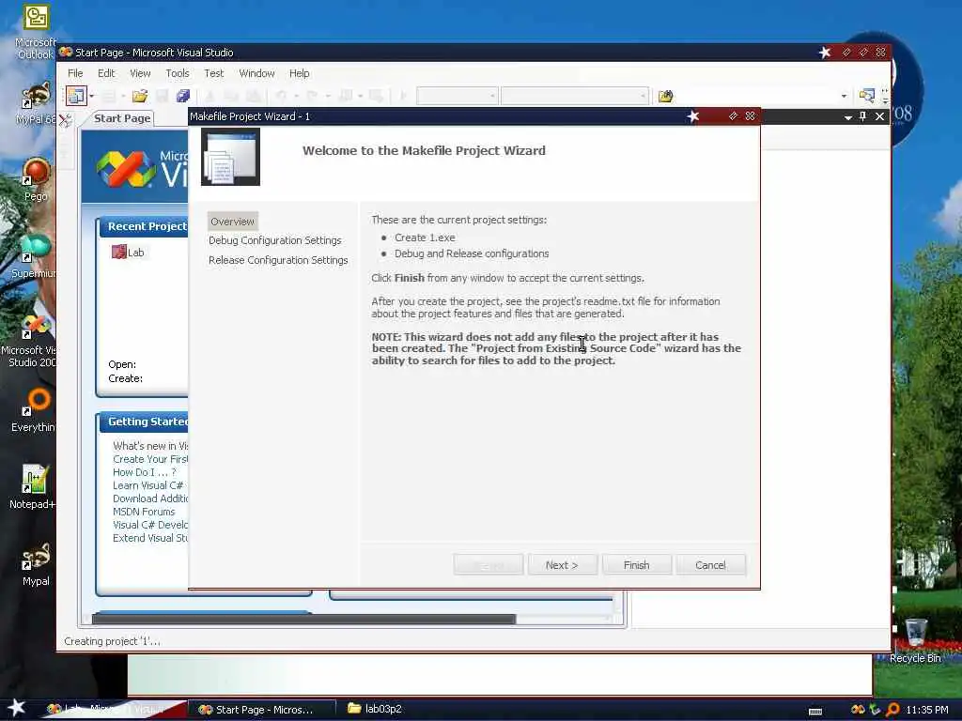
Task: Open the Solution Configurations combo box
Action: [x=458, y=96]
